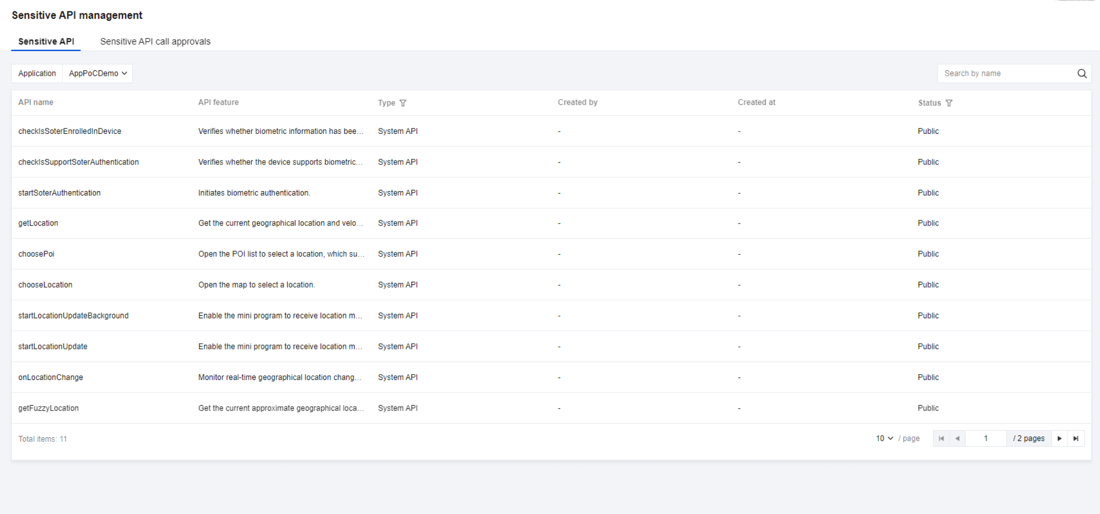Click the checkIsSoterEnrolledInDevice API name
This screenshot has width=1100, height=514.
point(69,131)
